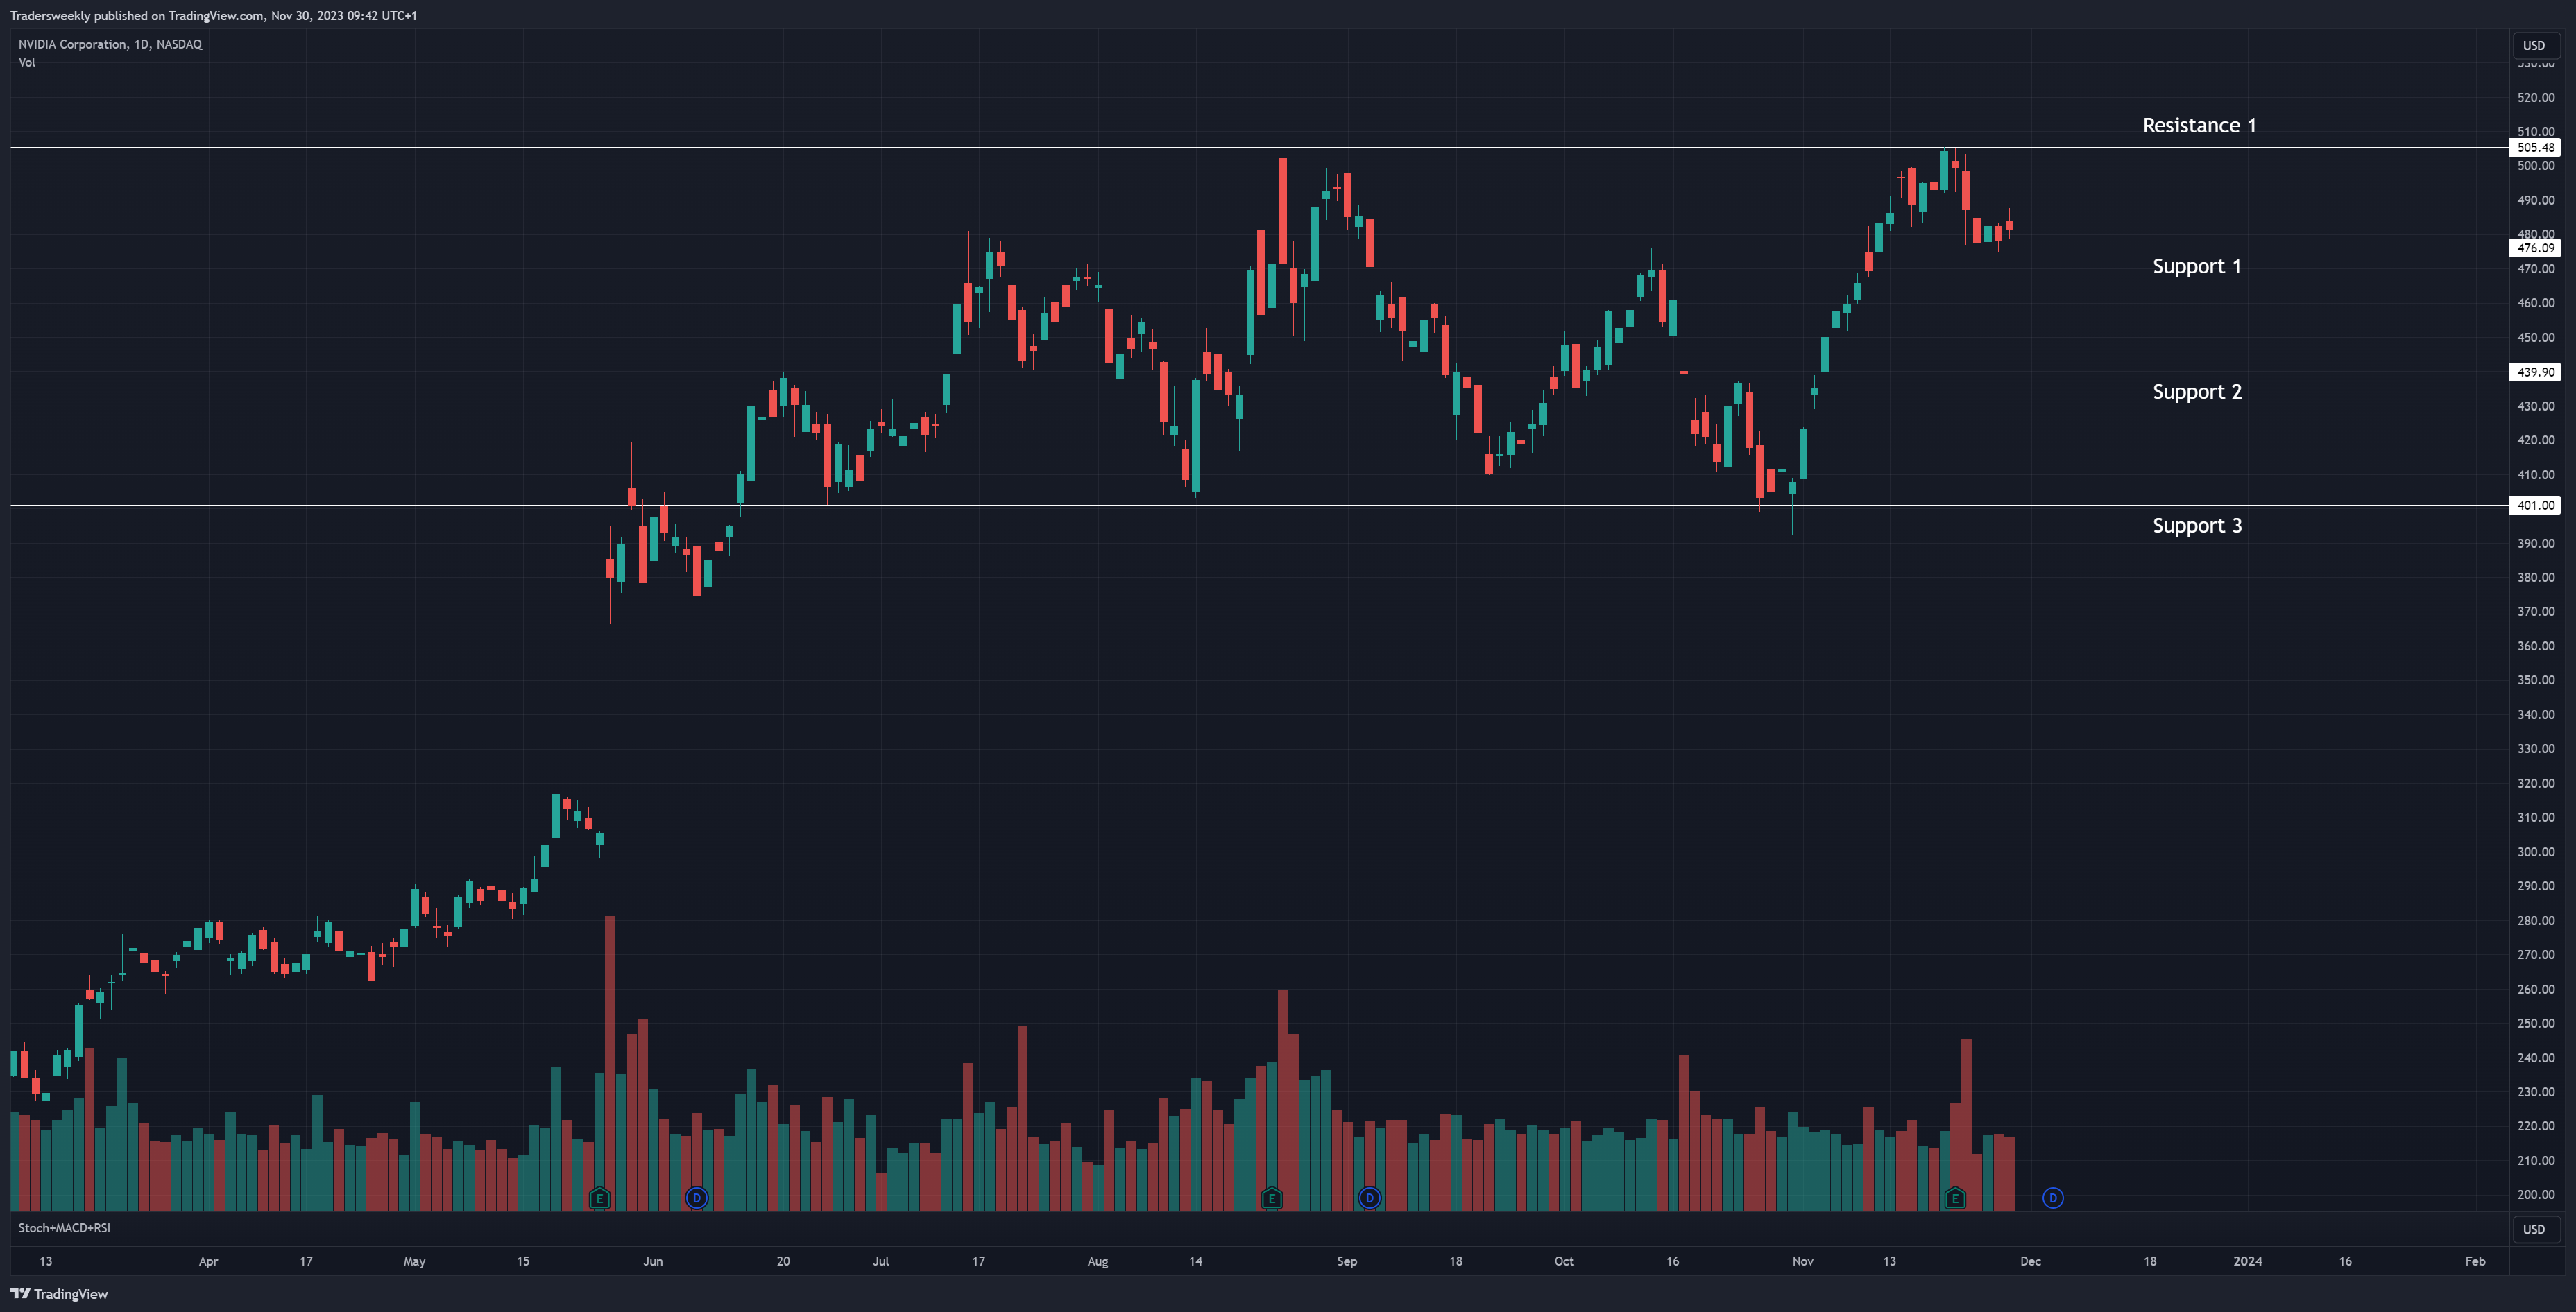Open the December dividend D marker
2576x1312 pixels.
point(2052,1197)
